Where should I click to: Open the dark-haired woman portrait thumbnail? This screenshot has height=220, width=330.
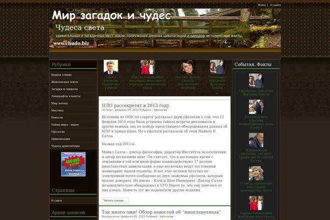coord(188,67)
